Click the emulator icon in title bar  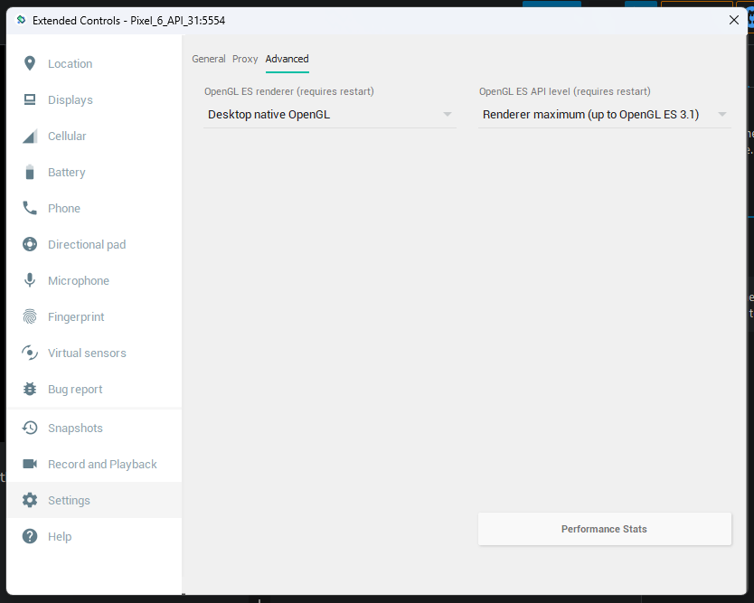pos(21,20)
